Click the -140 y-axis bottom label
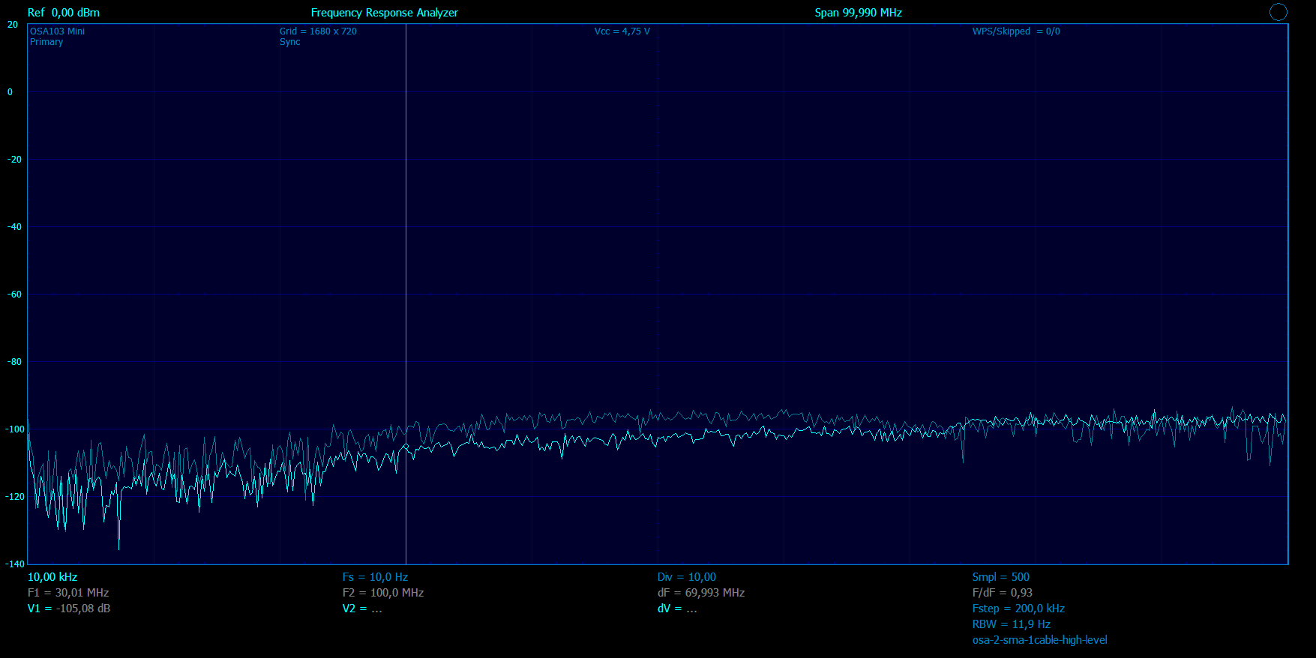 tap(16, 564)
